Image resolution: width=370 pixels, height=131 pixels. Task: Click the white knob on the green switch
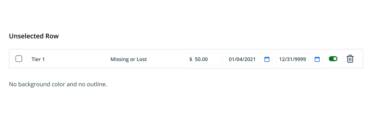pyautogui.click(x=335, y=59)
